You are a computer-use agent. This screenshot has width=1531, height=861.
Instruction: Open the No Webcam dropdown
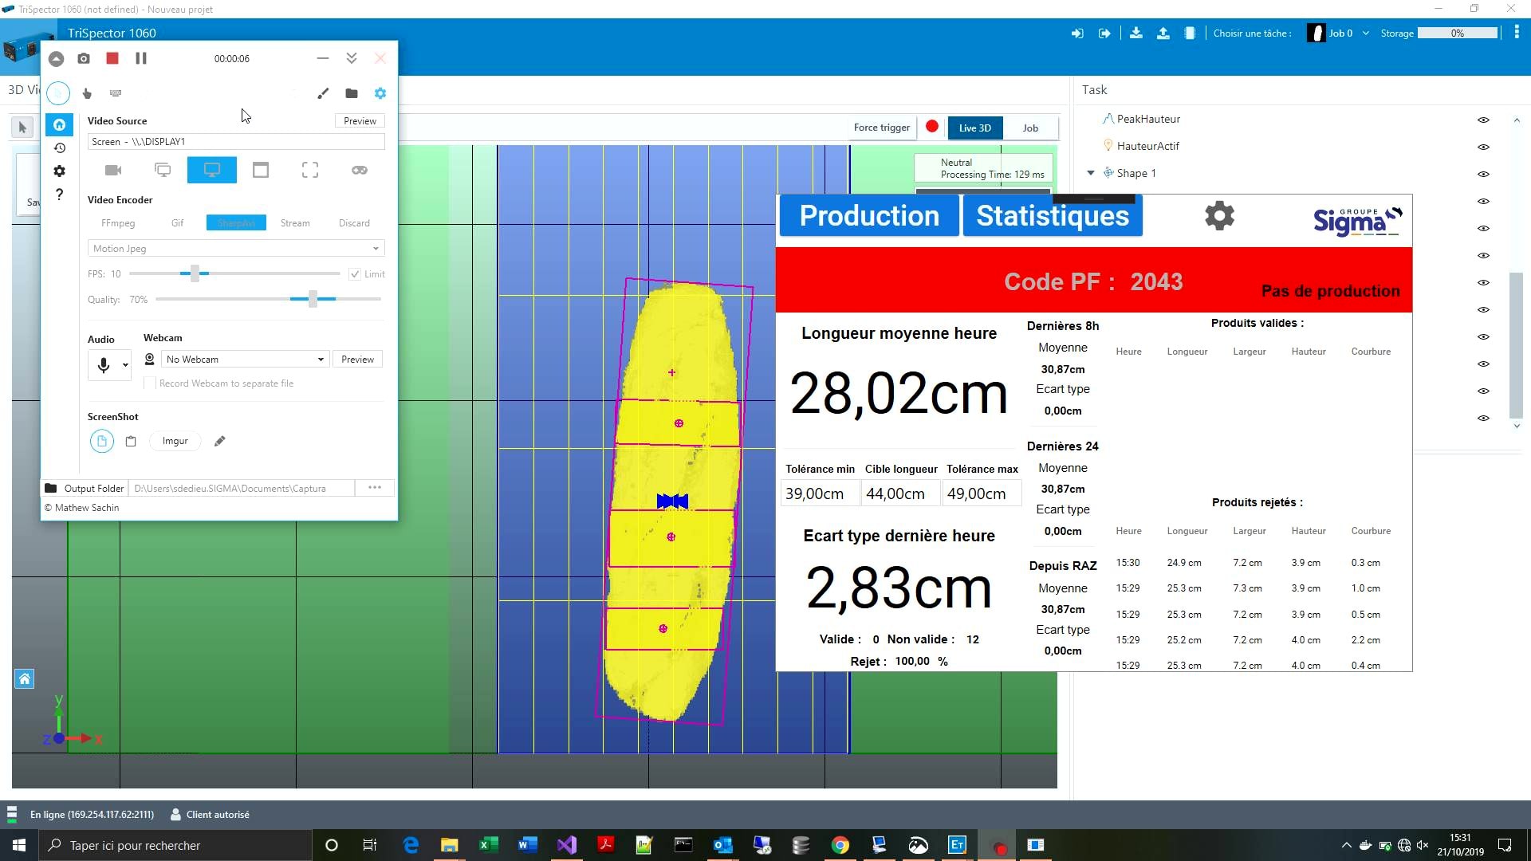pos(245,360)
